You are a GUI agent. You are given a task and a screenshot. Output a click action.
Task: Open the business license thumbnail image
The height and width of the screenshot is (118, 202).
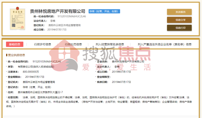click(x=17, y=18)
